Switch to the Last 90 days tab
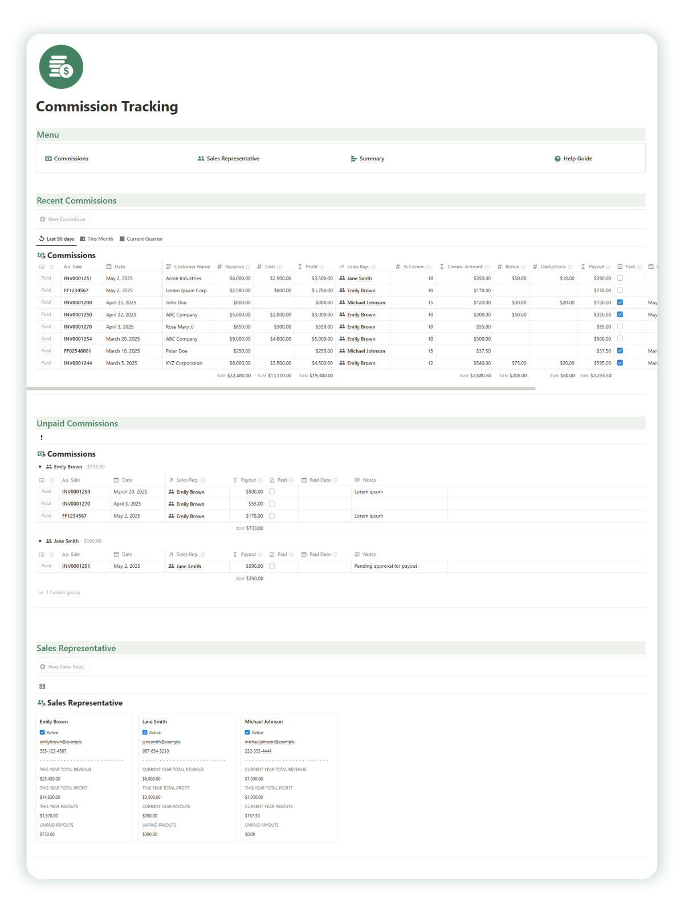684x913 pixels. click(x=56, y=239)
